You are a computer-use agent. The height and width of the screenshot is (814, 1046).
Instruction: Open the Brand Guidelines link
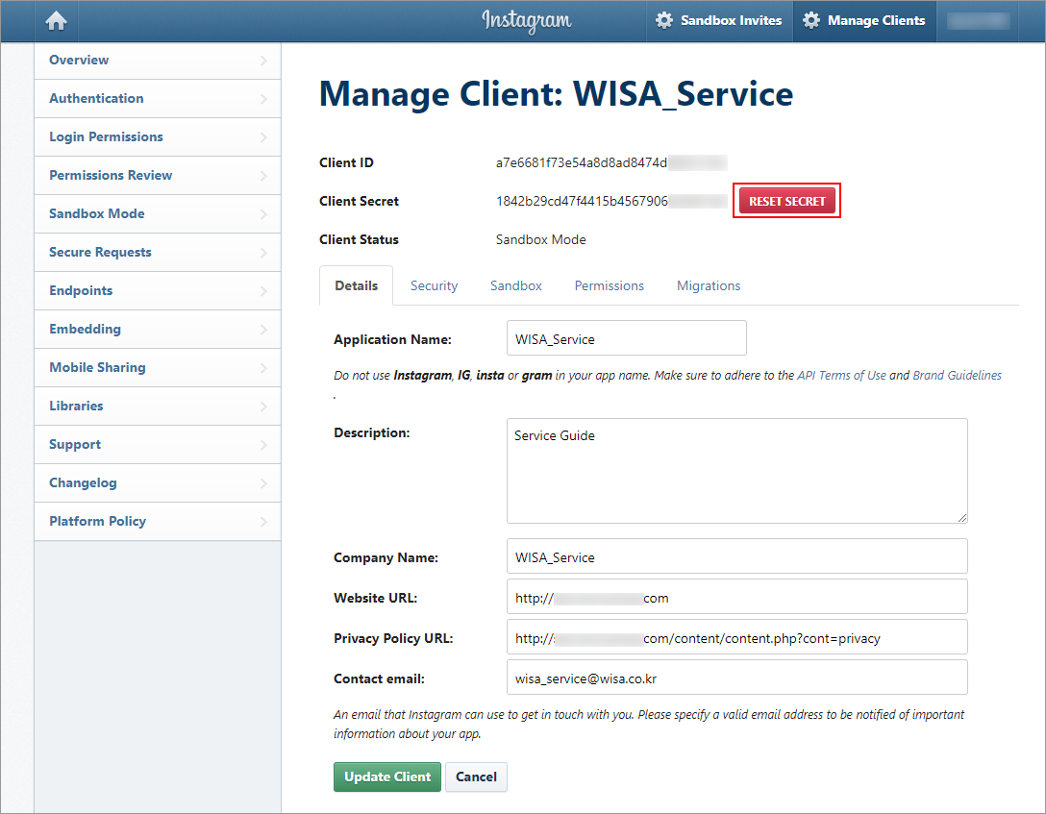[x=958, y=376]
